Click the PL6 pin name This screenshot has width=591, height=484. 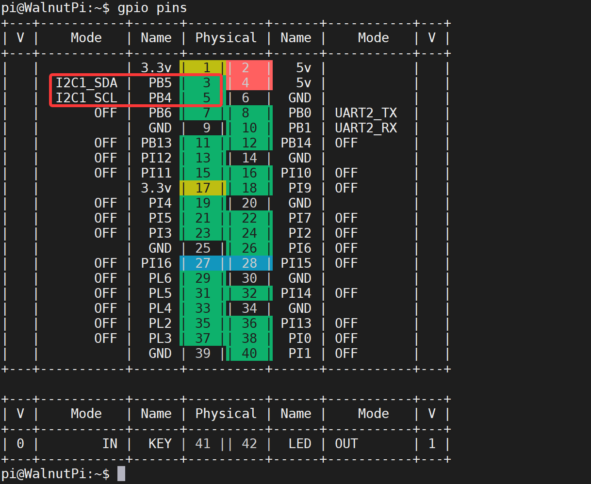click(x=160, y=278)
